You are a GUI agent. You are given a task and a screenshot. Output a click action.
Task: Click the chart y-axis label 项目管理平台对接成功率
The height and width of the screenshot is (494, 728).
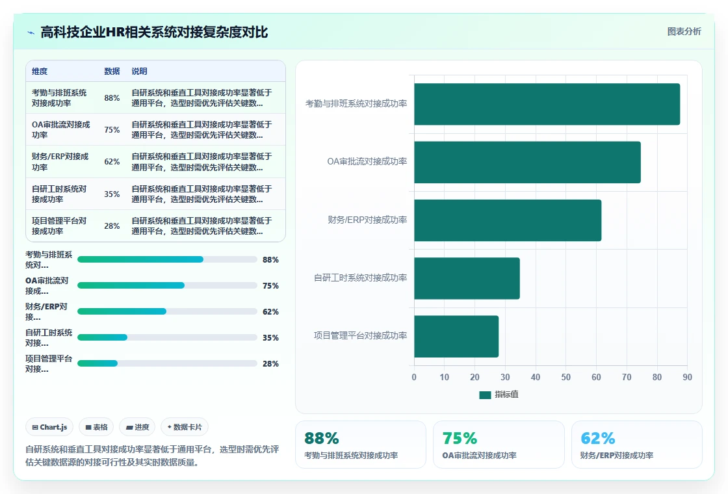tap(360, 335)
